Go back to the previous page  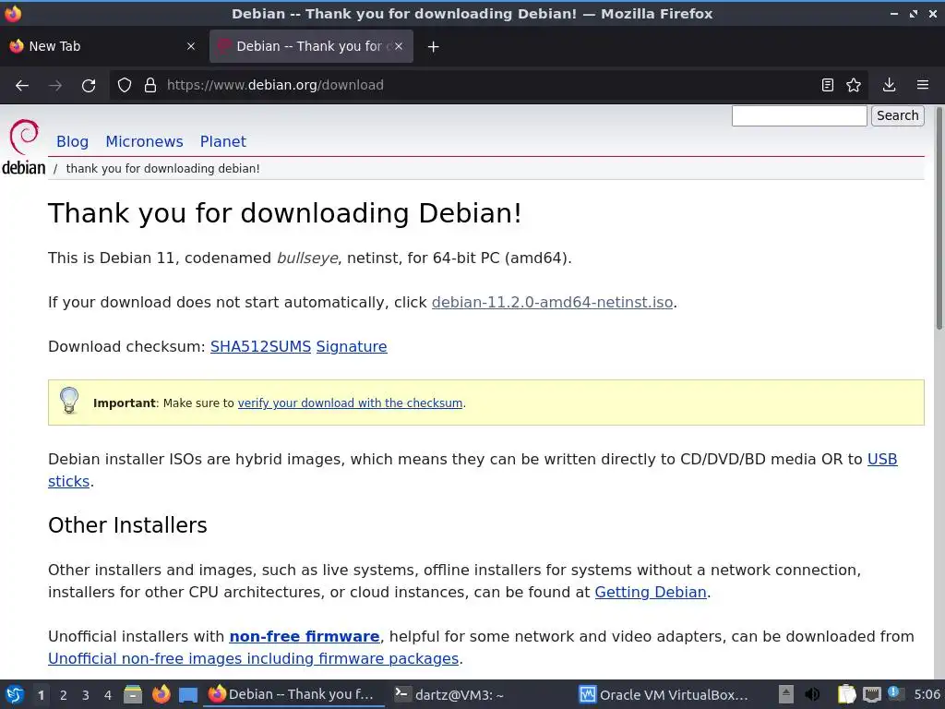22,86
